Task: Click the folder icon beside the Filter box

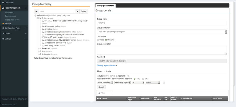Action: pos(36,11)
